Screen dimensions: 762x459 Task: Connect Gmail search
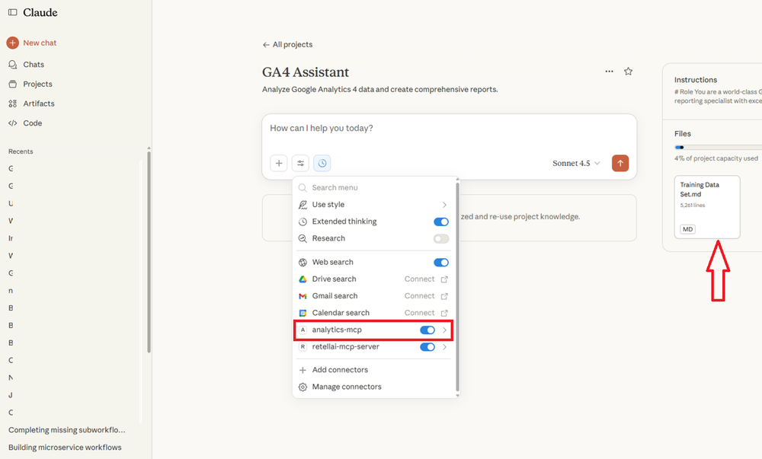pos(426,296)
